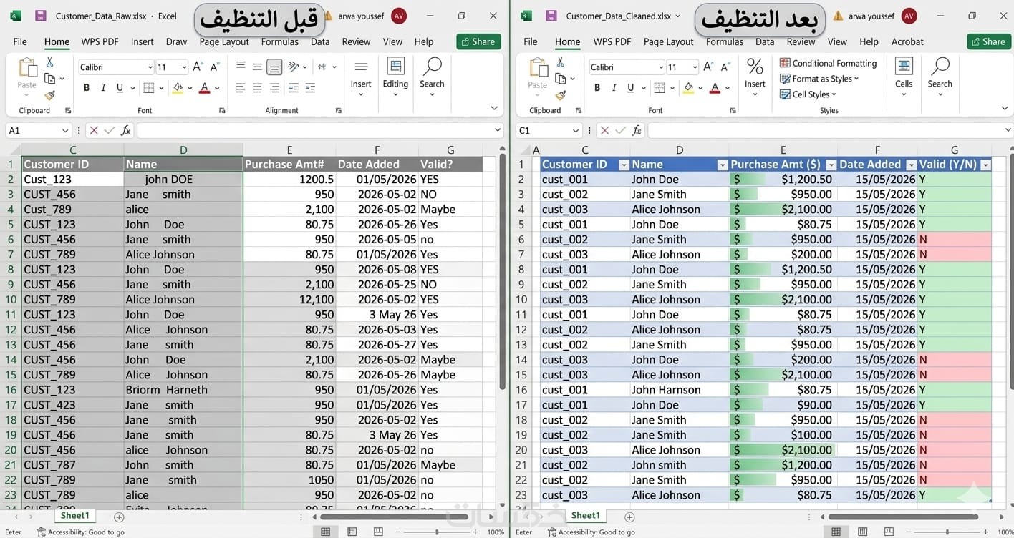
Task: Click the Cut scissors icon in the Cleaned window
Action: 560,62
